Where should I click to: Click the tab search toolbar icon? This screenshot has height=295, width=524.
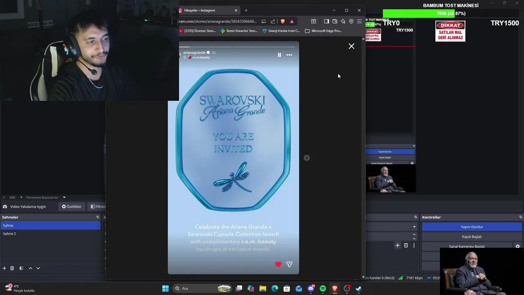[x=314, y=21]
